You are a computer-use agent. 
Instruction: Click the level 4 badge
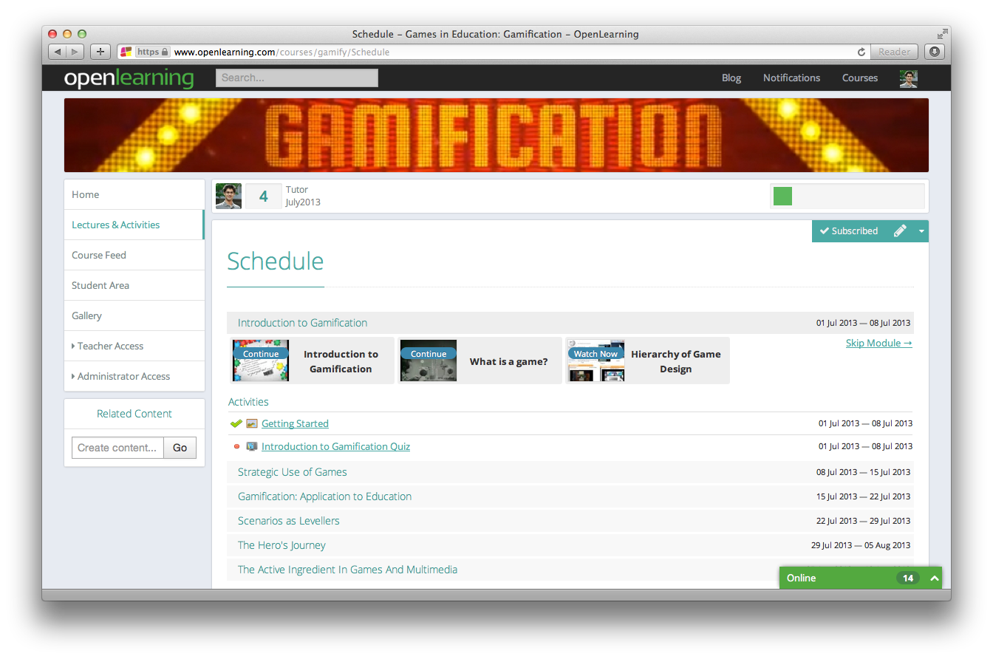pos(263,197)
